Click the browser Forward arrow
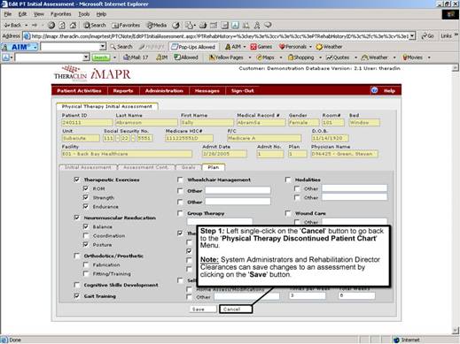This screenshot has width=460, height=344. click(35, 26)
